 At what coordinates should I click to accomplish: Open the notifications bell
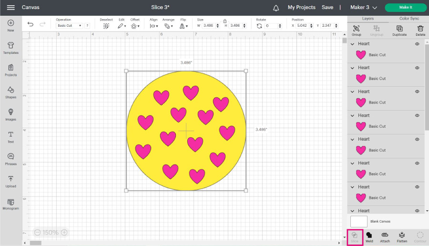[x=276, y=8]
